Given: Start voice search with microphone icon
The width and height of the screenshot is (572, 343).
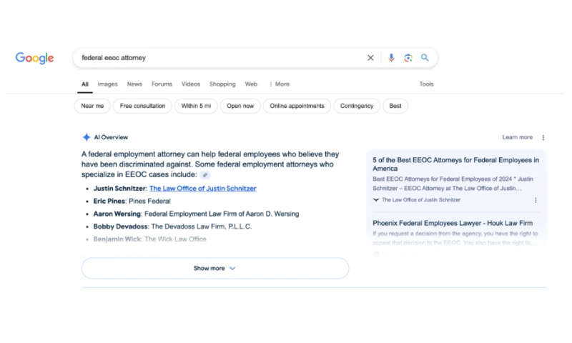Looking at the screenshot, I should 391,58.
